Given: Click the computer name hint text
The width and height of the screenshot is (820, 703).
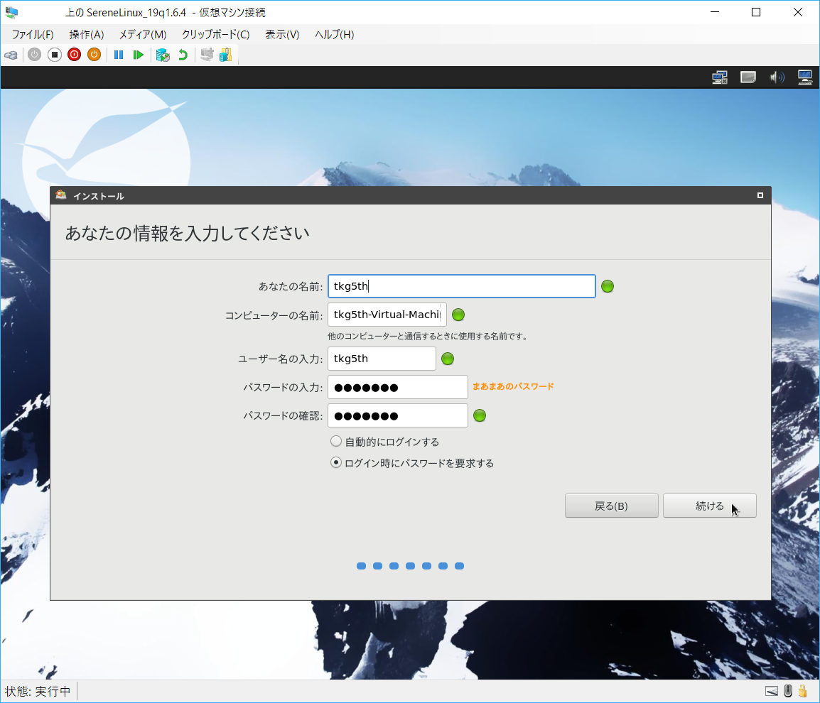Looking at the screenshot, I should pyautogui.click(x=428, y=336).
